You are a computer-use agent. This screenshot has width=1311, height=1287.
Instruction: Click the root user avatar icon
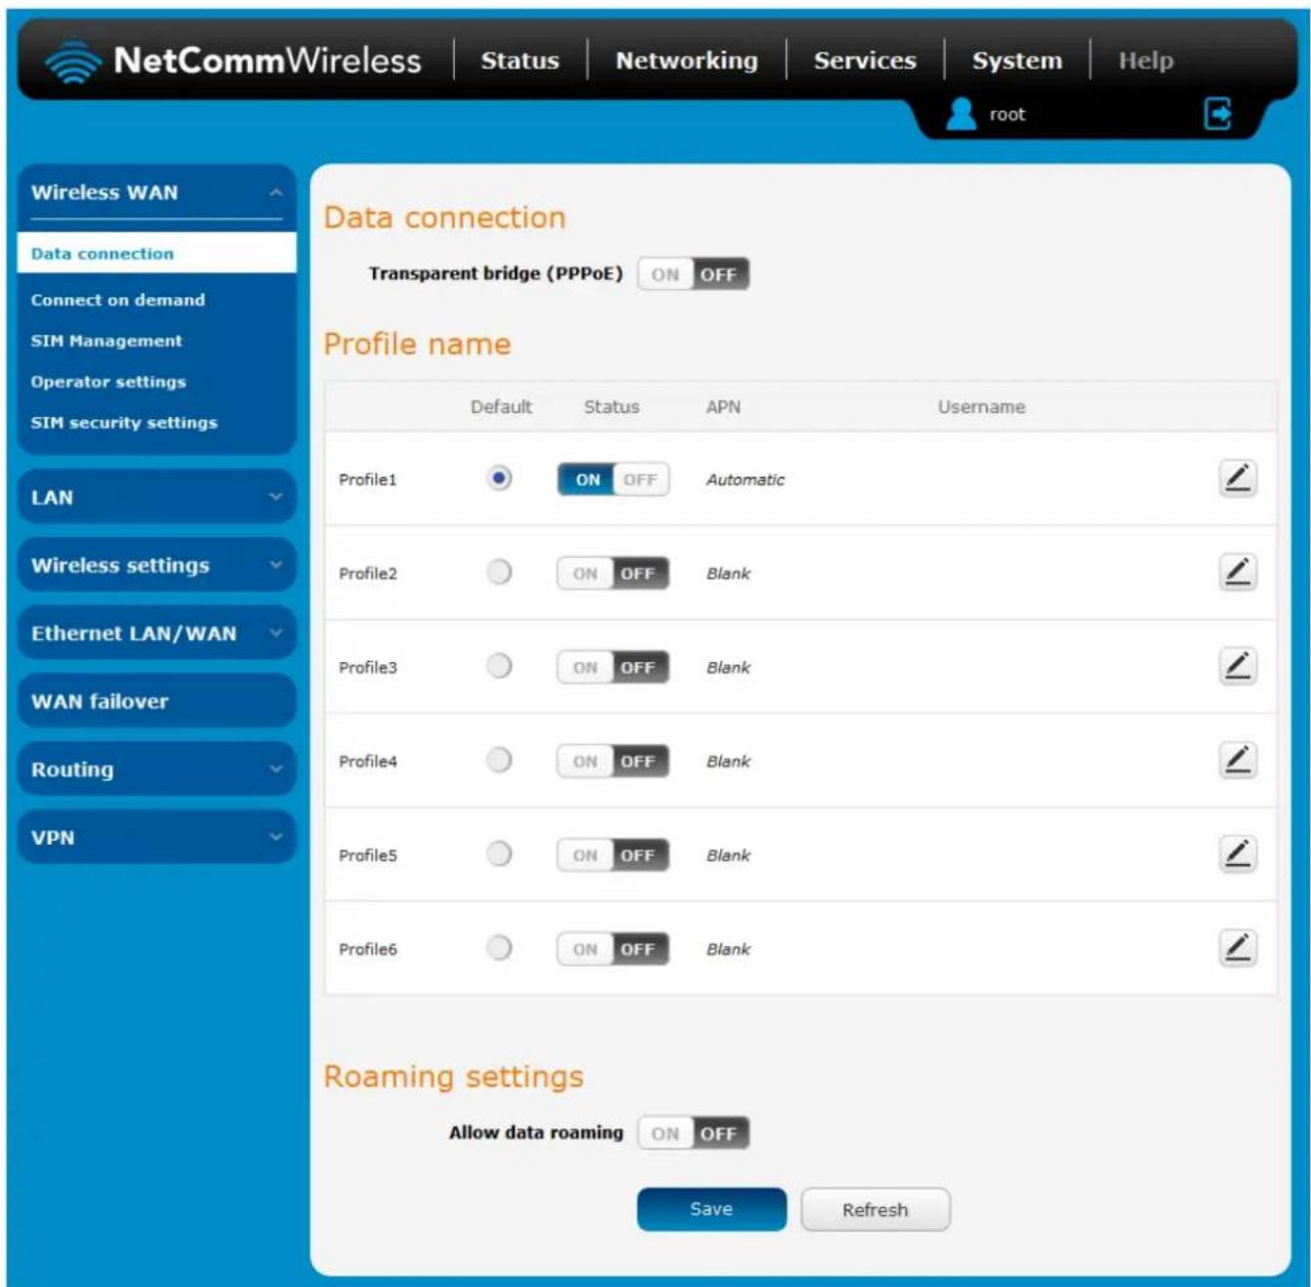961,113
